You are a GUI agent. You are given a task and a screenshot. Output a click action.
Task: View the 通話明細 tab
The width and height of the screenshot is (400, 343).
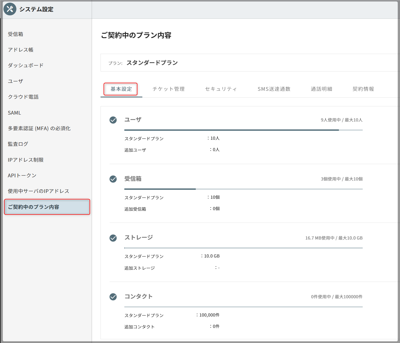tap(321, 89)
